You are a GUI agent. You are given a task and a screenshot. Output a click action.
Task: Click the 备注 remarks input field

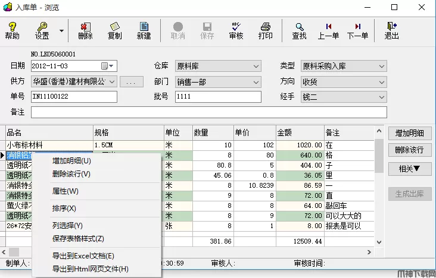click(x=208, y=112)
